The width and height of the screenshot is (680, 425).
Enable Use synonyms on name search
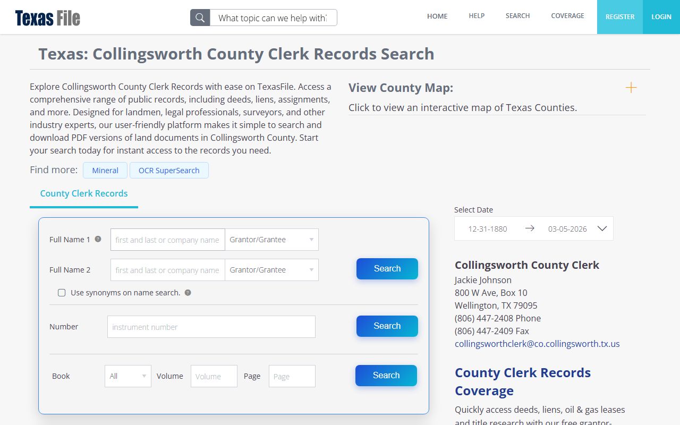62,293
